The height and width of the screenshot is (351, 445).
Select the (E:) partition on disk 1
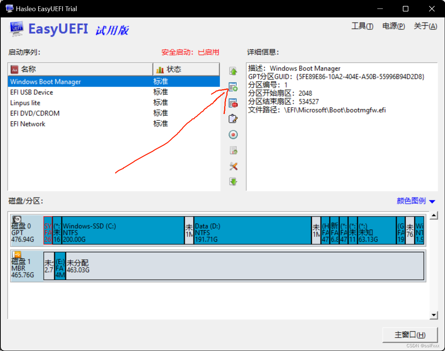click(60, 265)
